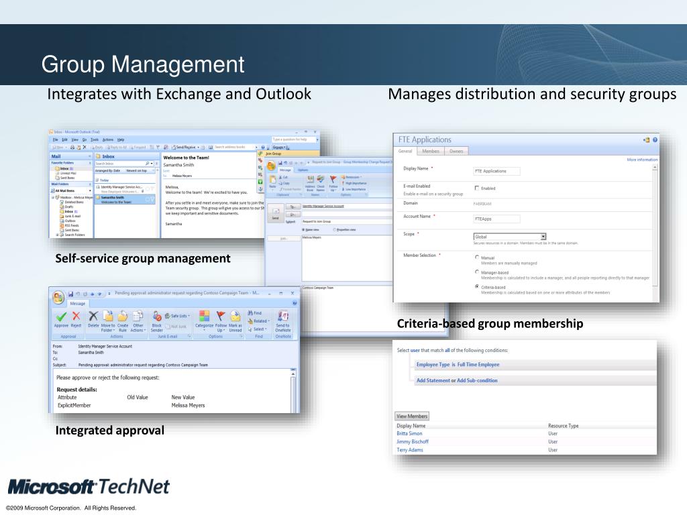Image resolution: width=687 pixels, height=515 pixels.
Task: Click the add icon beside FTE Applications help
Action: (x=646, y=140)
